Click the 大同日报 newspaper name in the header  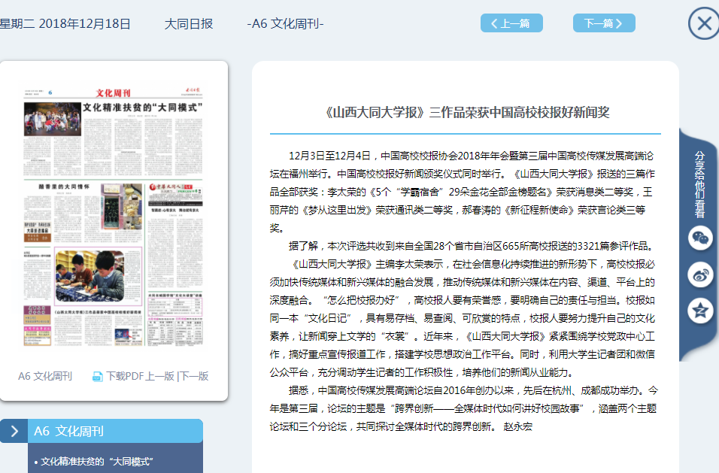tap(189, 24)
